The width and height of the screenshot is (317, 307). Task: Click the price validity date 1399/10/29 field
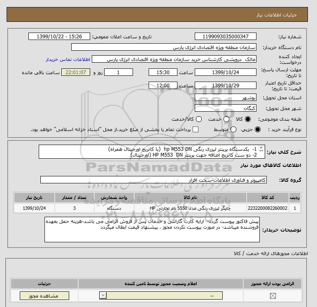click(226, 85)
